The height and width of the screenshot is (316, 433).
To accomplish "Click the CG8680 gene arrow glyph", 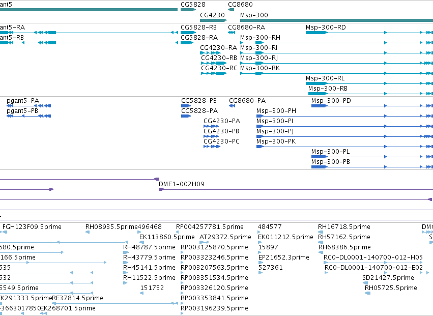I will point(231,10).
